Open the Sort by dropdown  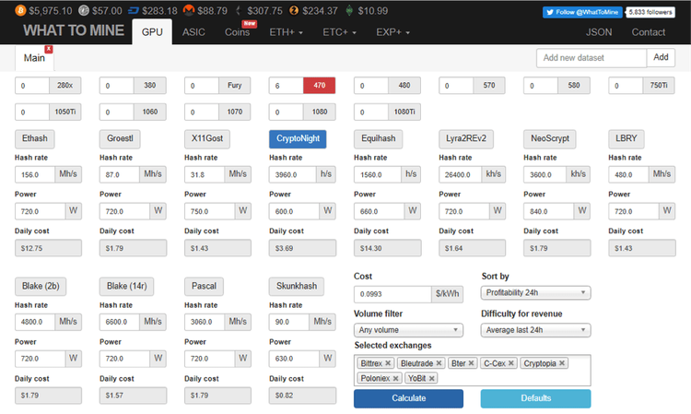pyautogui.click(x=535, y=293)
